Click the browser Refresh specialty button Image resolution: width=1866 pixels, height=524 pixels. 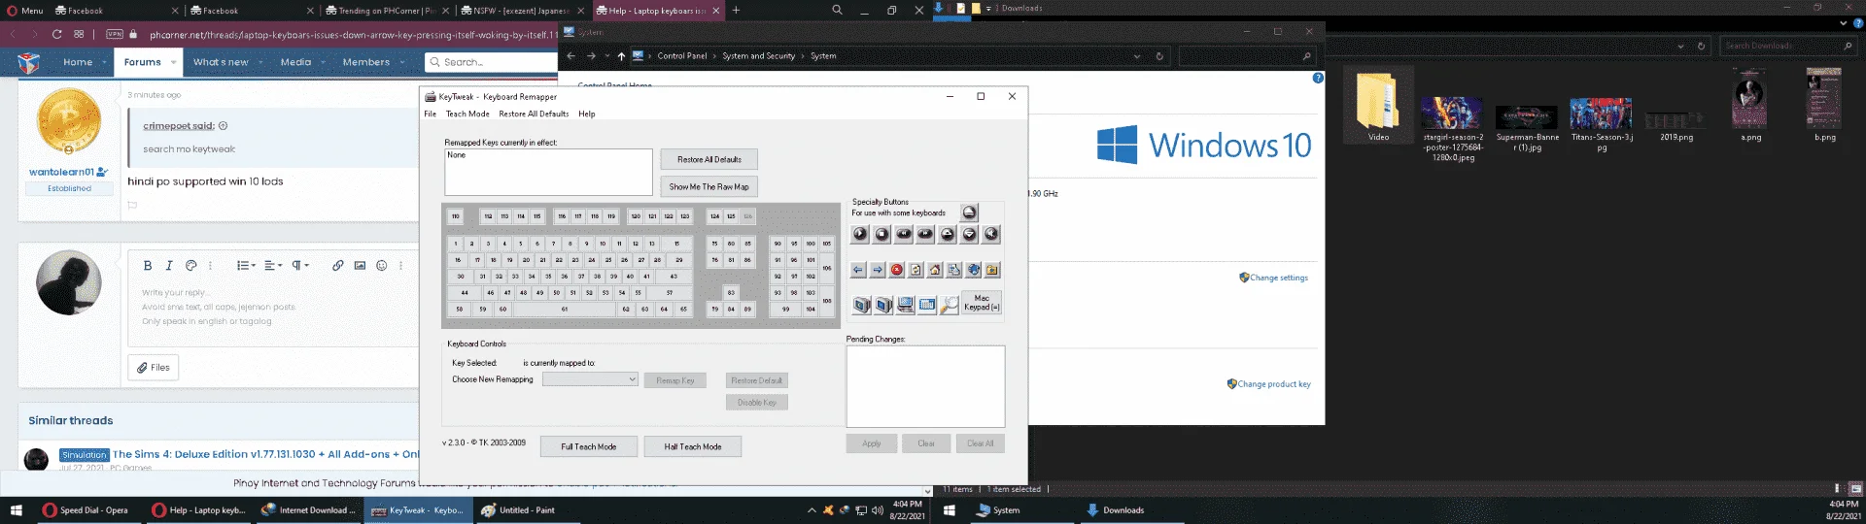[916, 270]
